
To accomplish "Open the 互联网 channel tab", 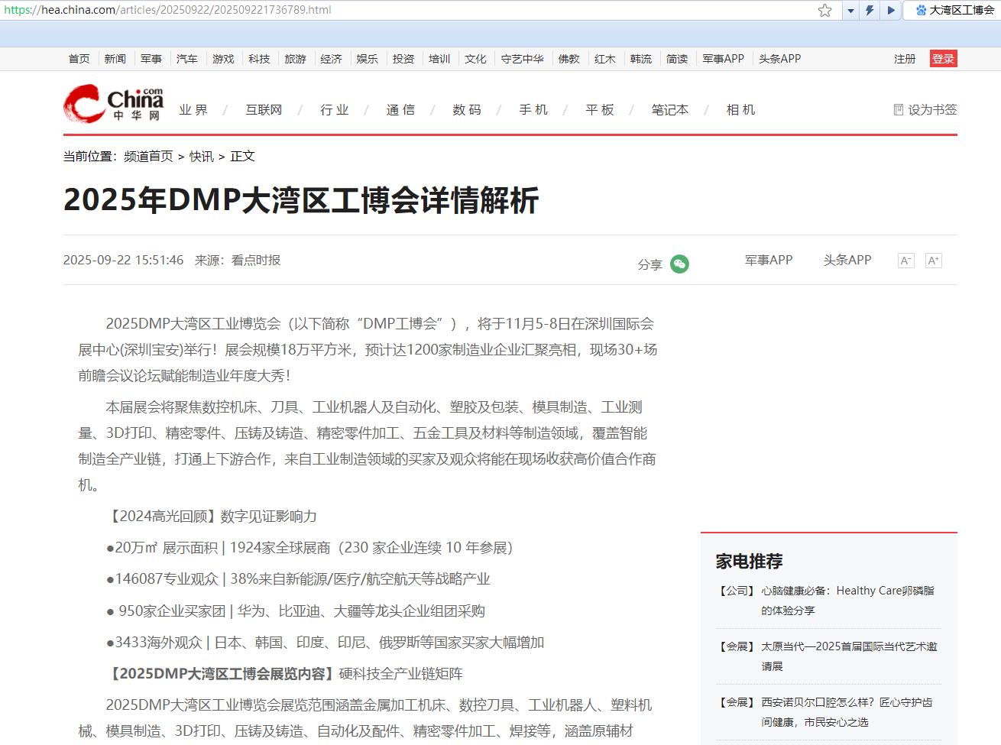I will tap(264, 110).
